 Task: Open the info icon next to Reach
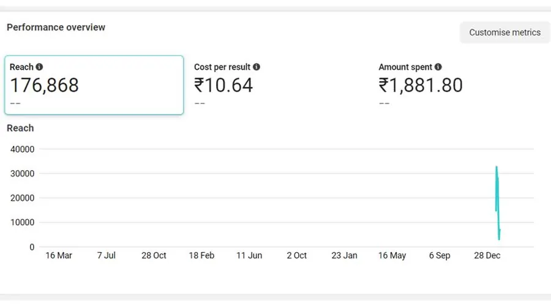pyautogui.click(x=39, y=67)
